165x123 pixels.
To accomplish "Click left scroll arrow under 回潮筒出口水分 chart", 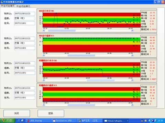I will point(44,80).
